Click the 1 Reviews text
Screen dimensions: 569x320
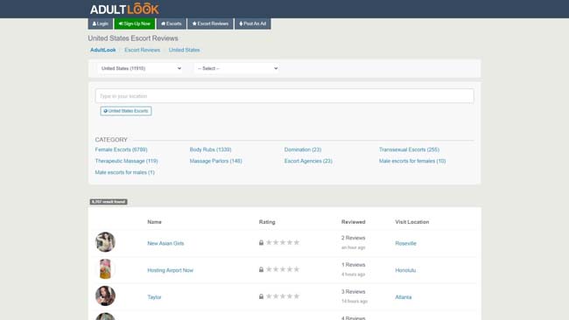[x=353, y=265]
